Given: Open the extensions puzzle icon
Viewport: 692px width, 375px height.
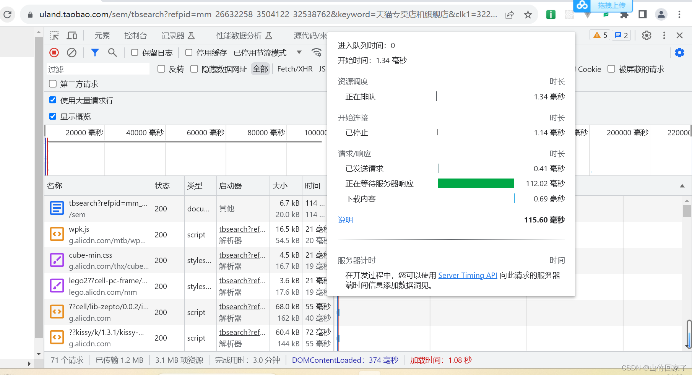Looking at the screenshot, I should tap(624, 15).
